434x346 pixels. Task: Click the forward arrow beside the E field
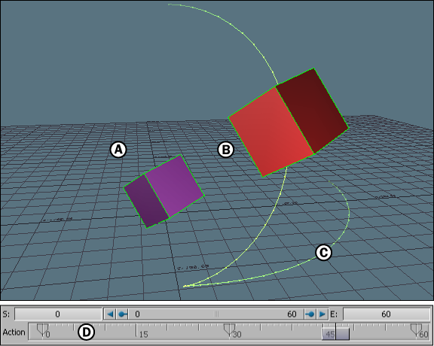[x=322, y=314]
